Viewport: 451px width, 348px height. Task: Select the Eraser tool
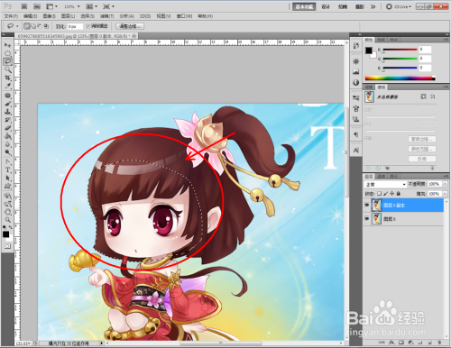pos(7,128)
